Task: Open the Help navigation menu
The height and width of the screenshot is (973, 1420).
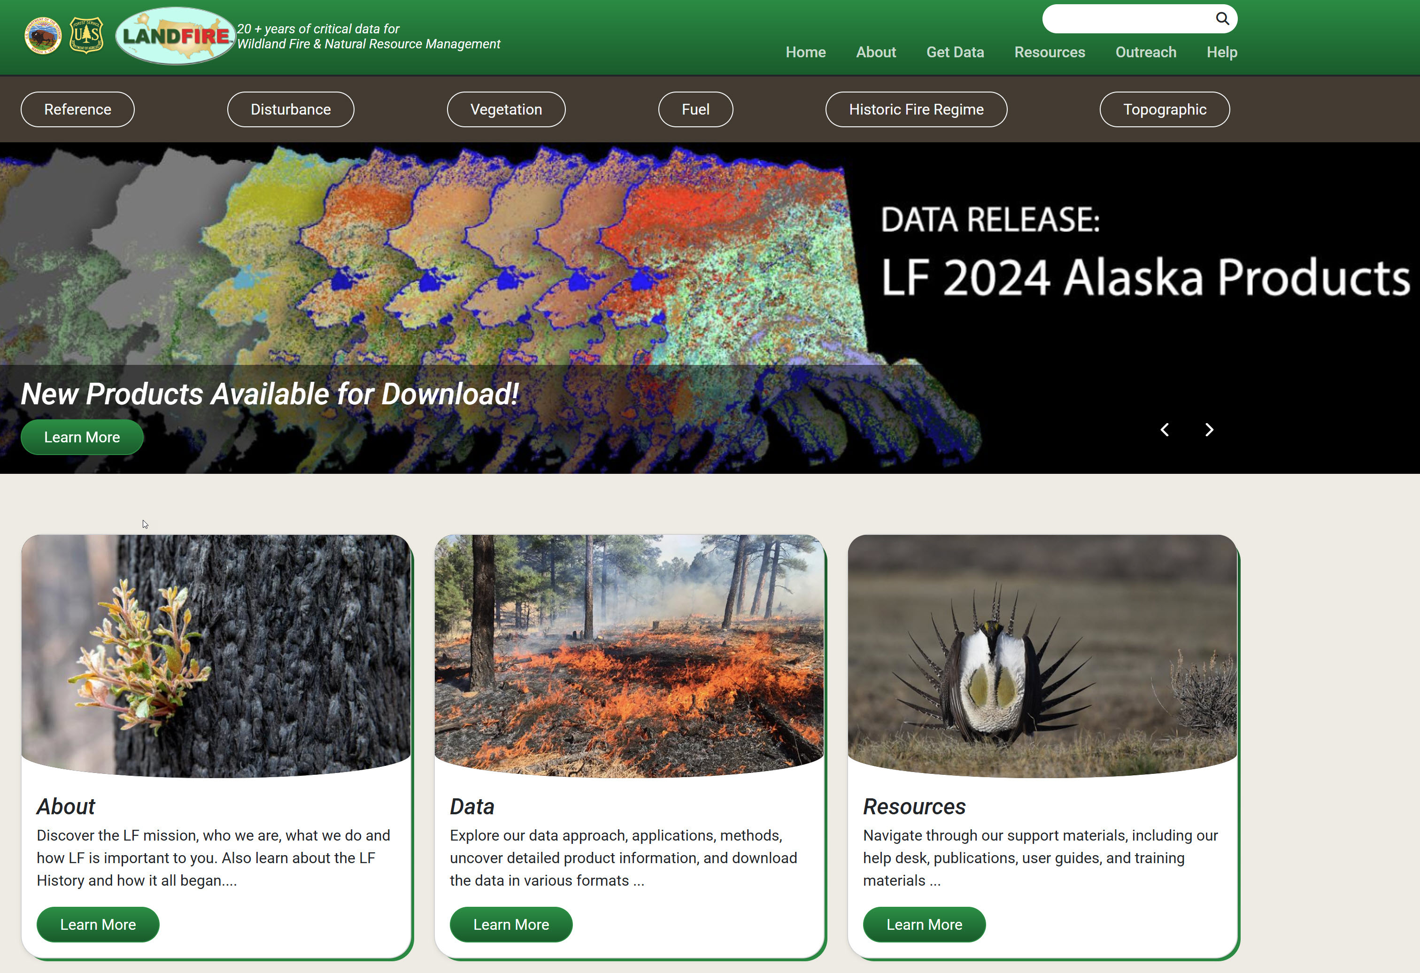Action: tap(1222, 52)
